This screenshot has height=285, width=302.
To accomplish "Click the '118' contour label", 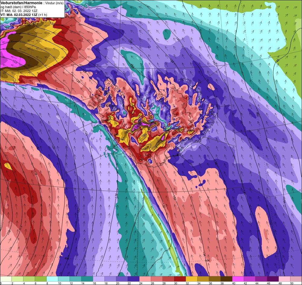I will point(37,147).
